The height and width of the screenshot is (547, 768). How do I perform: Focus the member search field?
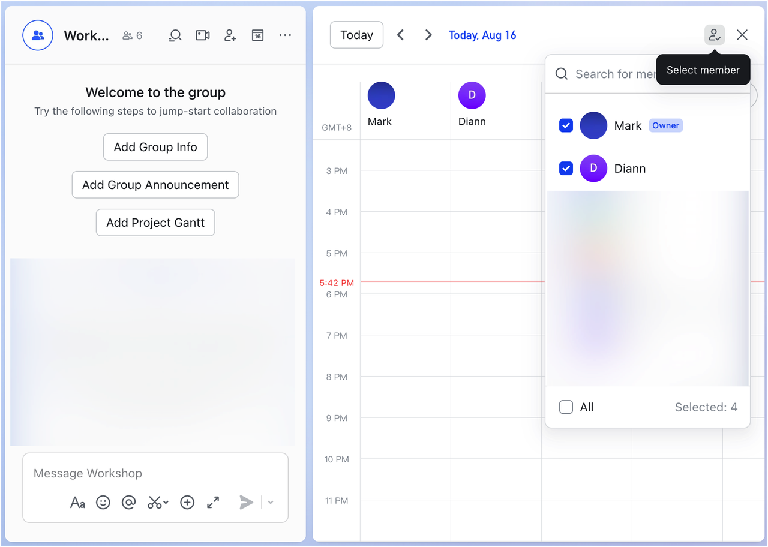click(x=648, y=74)
